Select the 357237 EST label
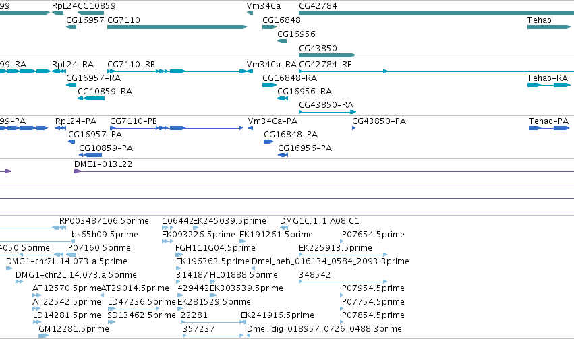 pyautogui.click(x=199, y=329)
